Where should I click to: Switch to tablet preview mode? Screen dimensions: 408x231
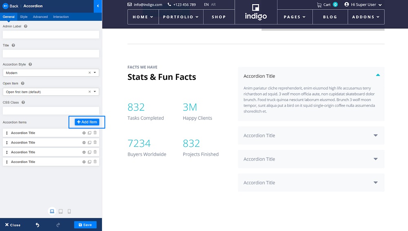[x=61, y=211]
